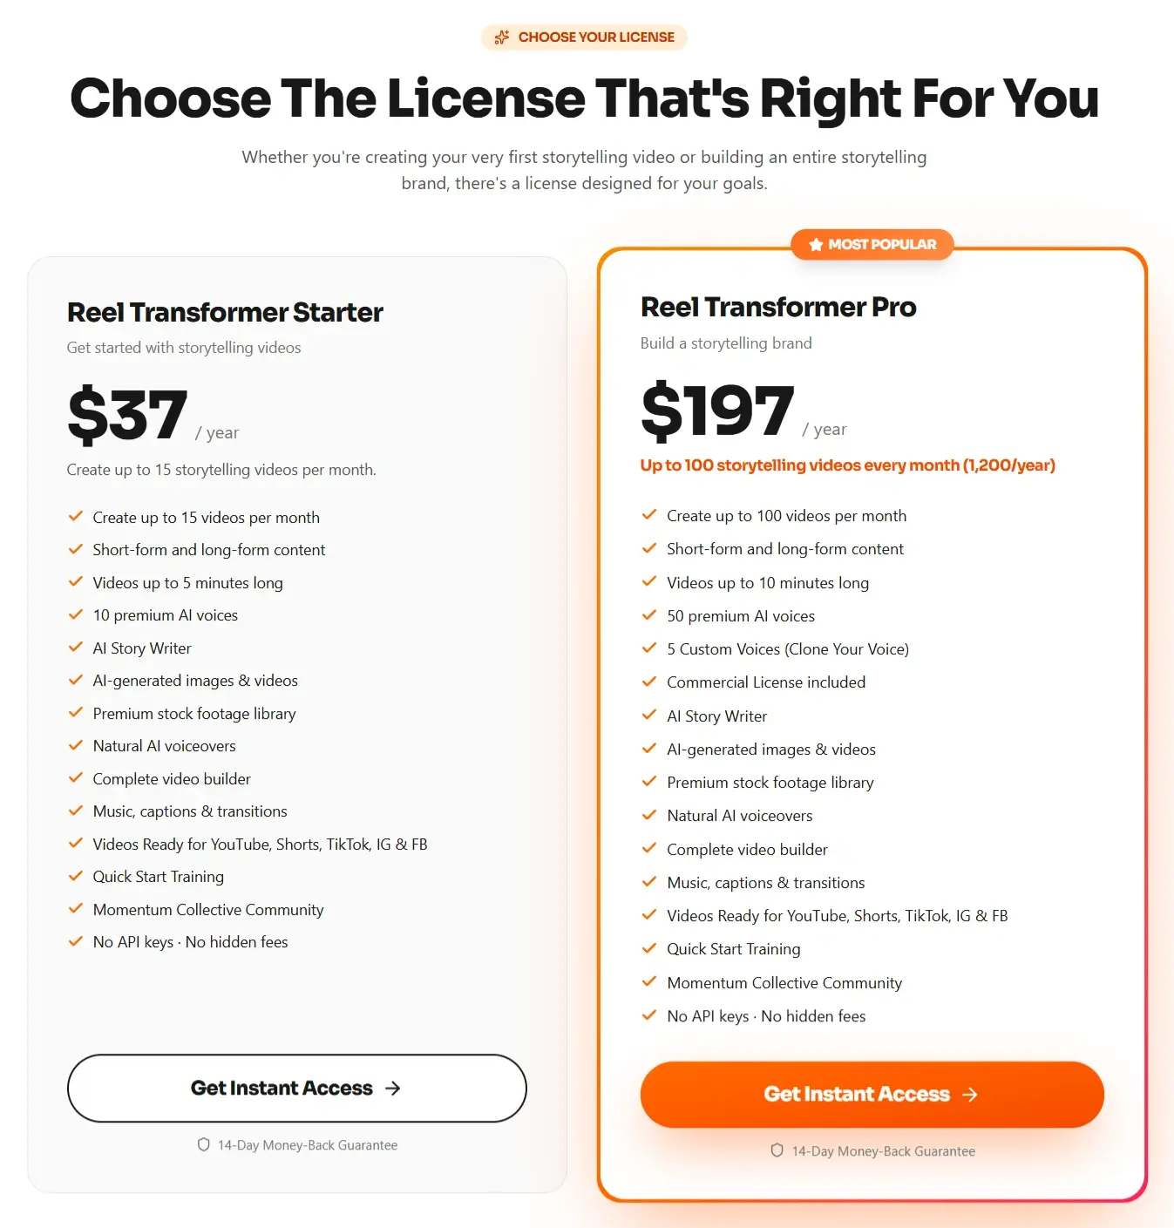Click the shield icon under the Starter plan
This screenshot has height=1228, width=1174.
(204, 1144)
